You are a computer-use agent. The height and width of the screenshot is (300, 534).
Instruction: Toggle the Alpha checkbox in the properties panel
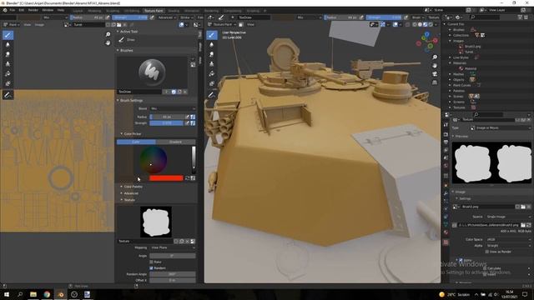point(461,260)
